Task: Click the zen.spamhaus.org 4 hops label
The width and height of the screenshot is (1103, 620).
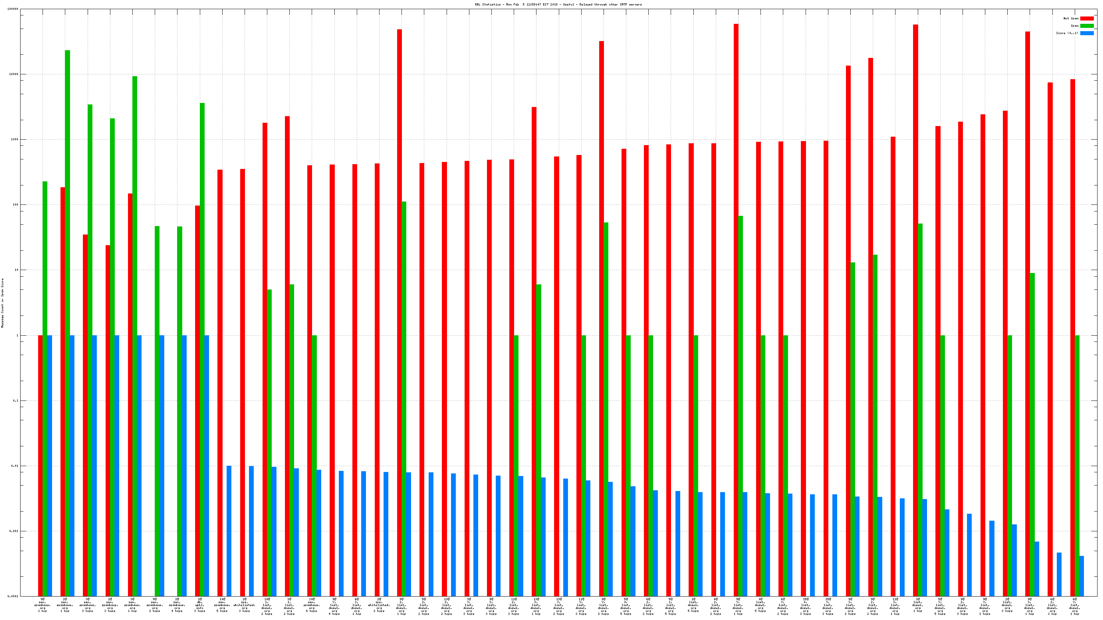Action: pyautogui.click(x=177, y=605)
